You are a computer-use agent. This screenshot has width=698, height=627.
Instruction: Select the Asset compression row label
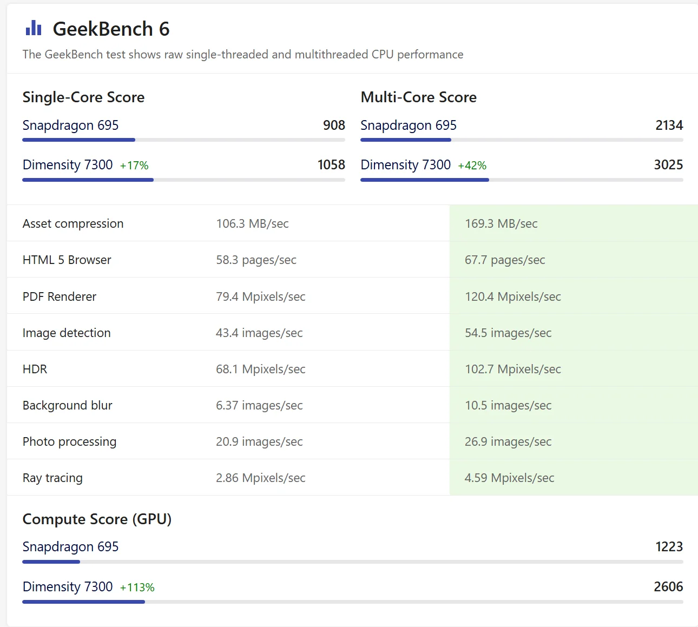point(73,224)
